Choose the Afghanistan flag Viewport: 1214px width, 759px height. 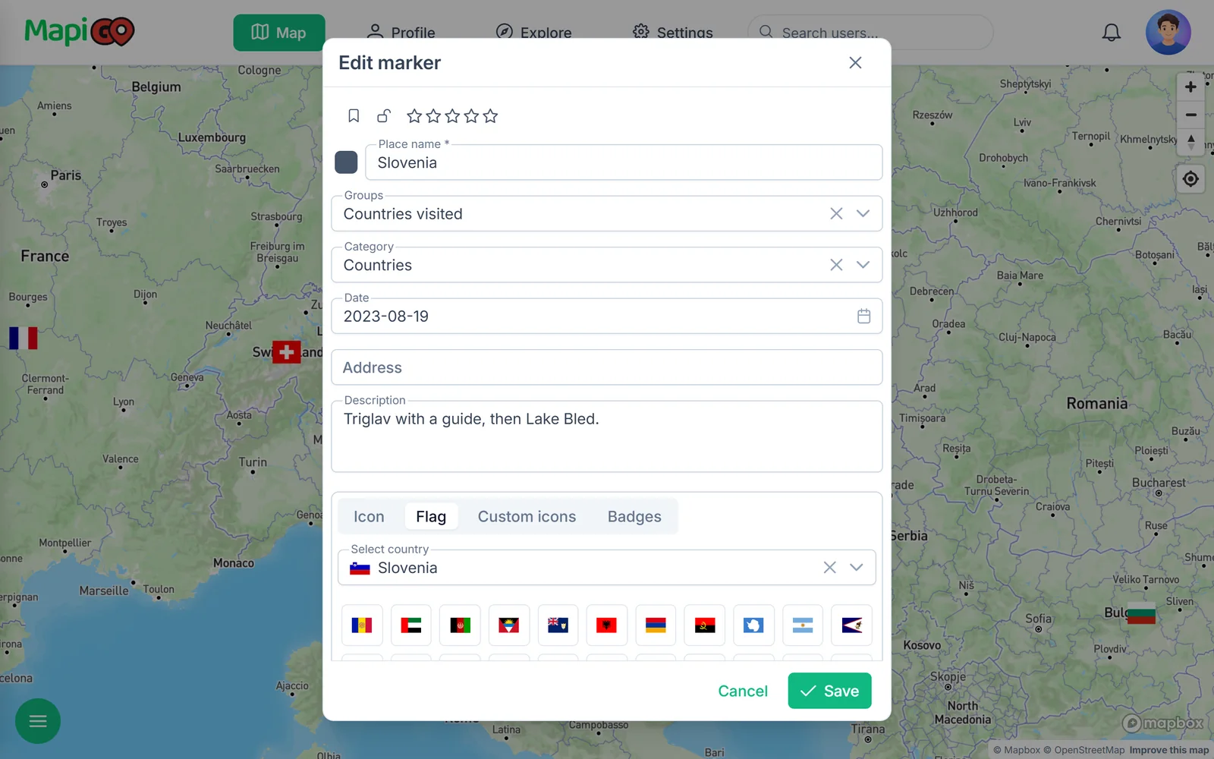point(460,625)
